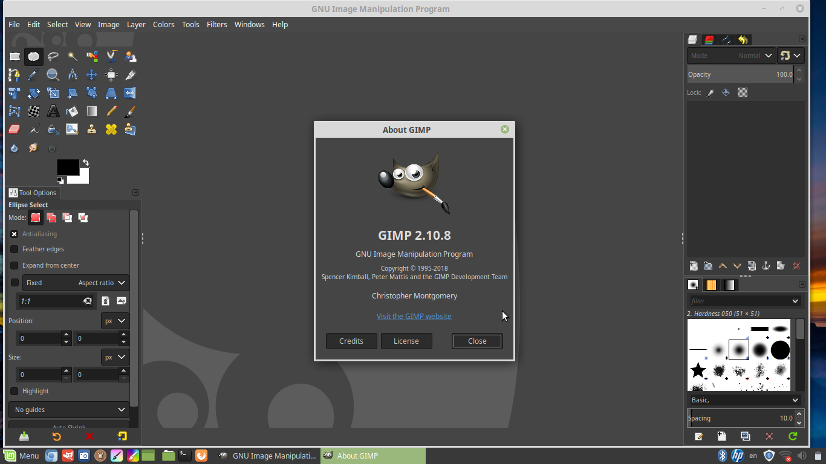This screenshot has width=826, height=464.
Task: Toggle the Antialiasing checkbox
Action: tap(15, 234)
